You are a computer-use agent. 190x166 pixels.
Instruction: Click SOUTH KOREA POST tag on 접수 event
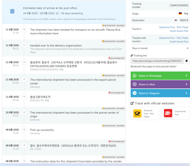(x=117, y=141)
